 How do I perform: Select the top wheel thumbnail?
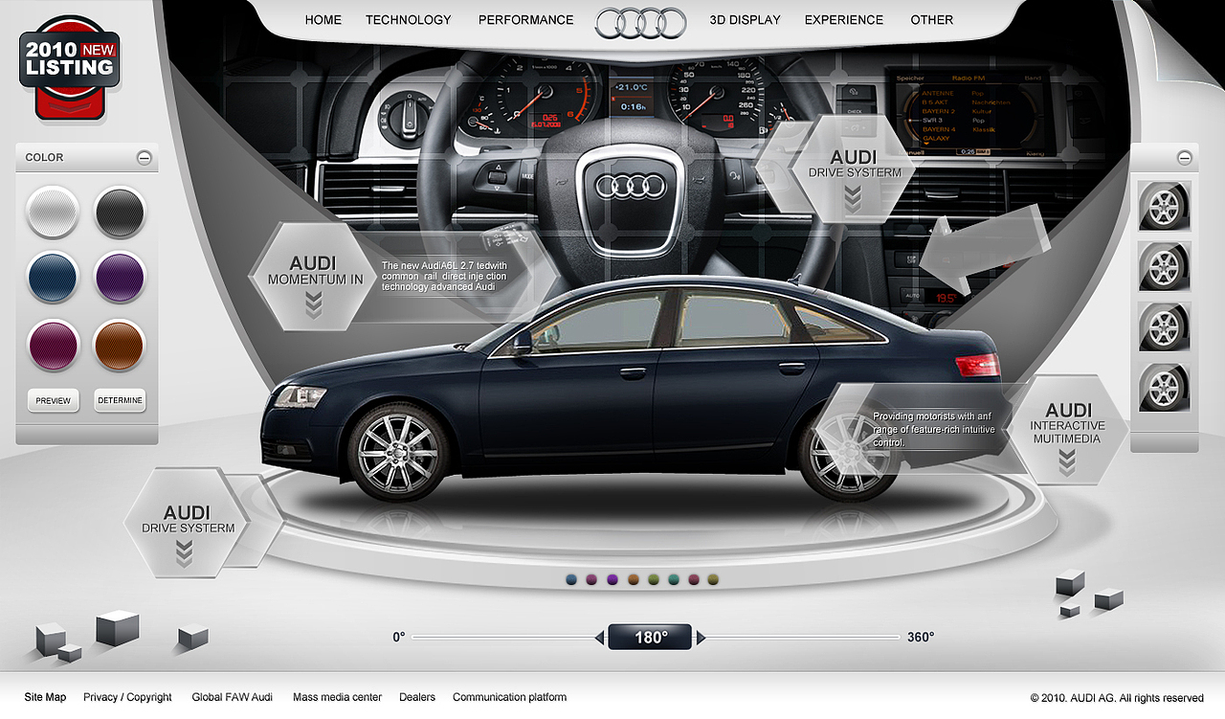tap(1165, 206)
